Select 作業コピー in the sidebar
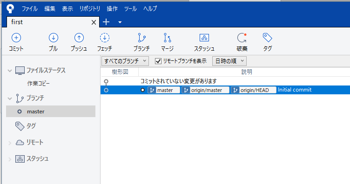This screenshot has width=350, height=184. (x=38, y=84)
